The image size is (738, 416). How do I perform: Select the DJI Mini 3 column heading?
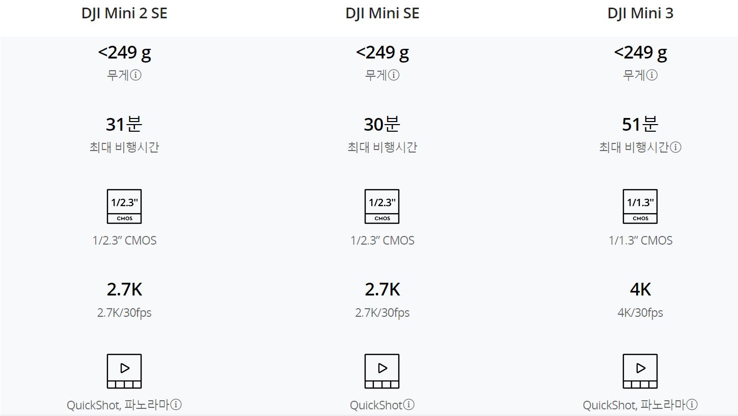point(641,13)
